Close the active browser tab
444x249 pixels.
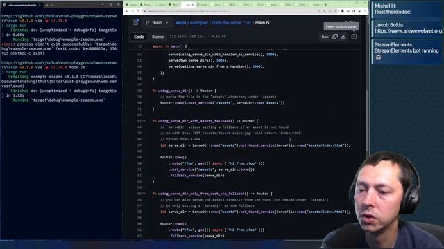pyautogui.click(x=193, y=5)
